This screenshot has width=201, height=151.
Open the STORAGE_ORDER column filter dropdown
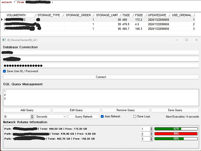(93, 15)
